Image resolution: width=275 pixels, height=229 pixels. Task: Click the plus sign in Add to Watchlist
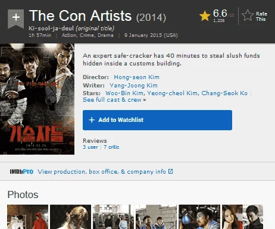(x=92, y=120)
